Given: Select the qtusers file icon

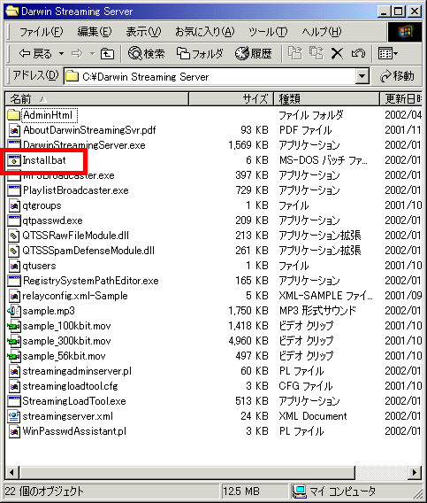Looking at the screenshot, I should [x=13, y=266].
